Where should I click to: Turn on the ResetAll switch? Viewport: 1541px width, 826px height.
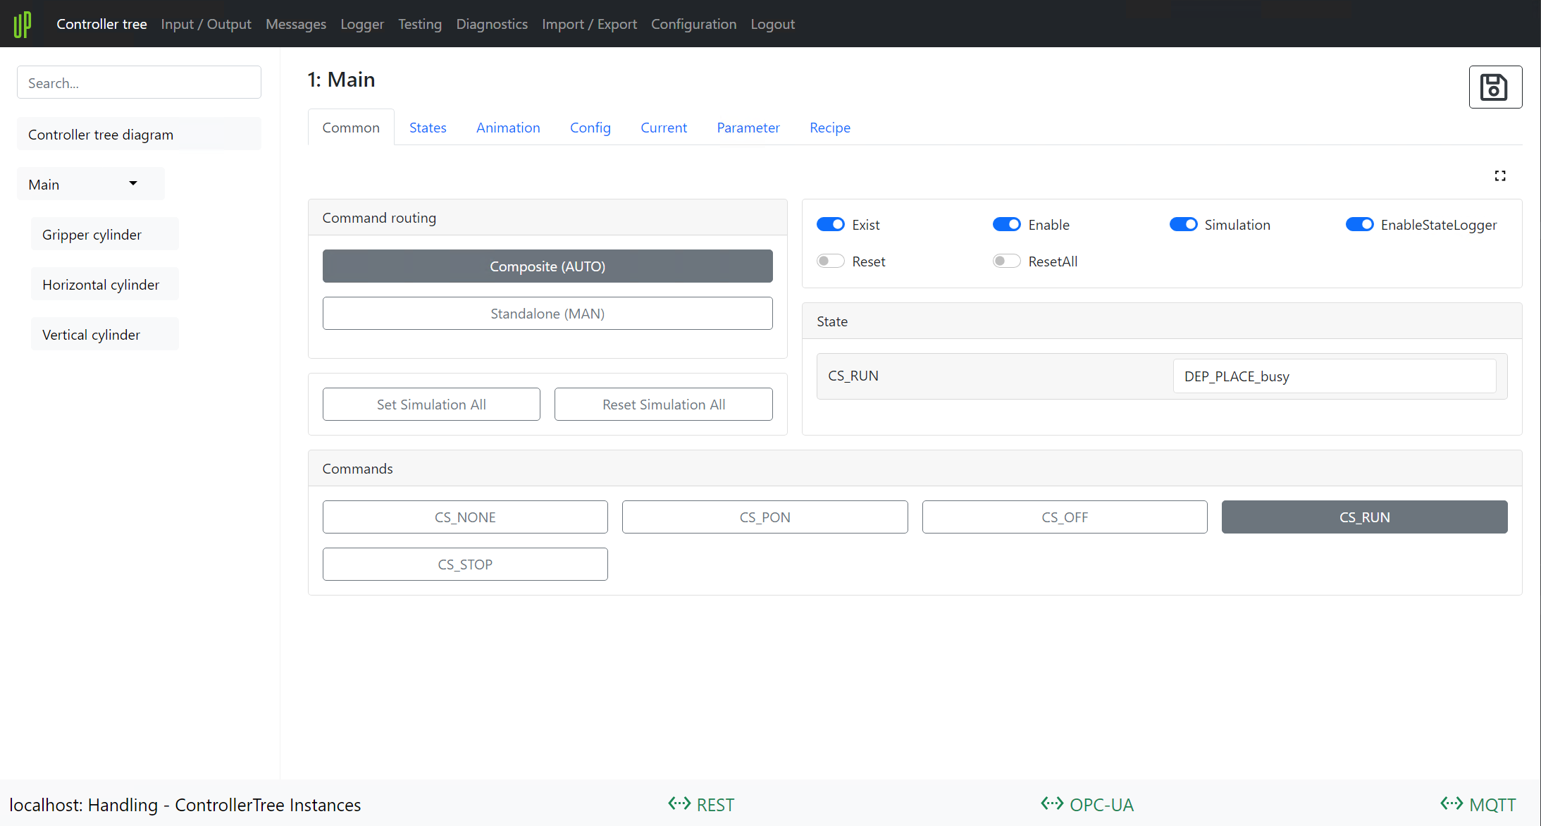point(1007,261)
